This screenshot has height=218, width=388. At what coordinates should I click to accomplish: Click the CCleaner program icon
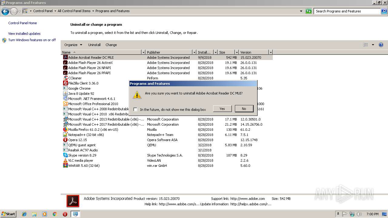65,78
